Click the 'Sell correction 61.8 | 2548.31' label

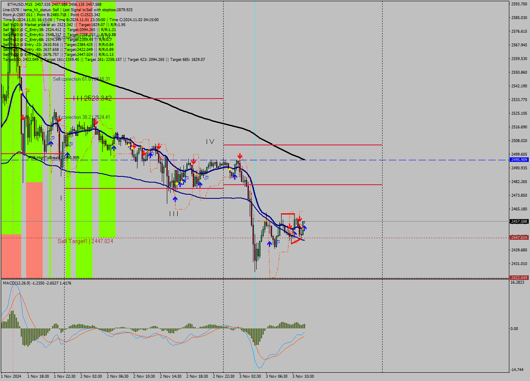point(82,79)
